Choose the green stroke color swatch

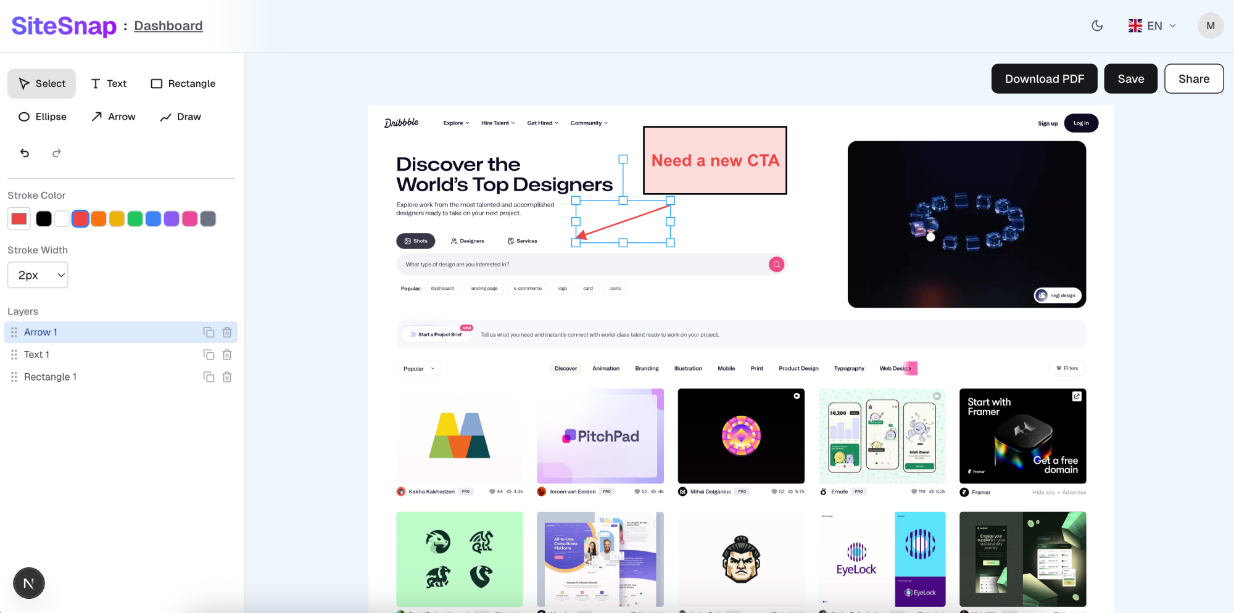click(135, 218)
